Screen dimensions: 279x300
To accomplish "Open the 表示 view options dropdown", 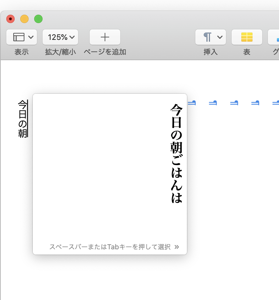I will 22,37.
